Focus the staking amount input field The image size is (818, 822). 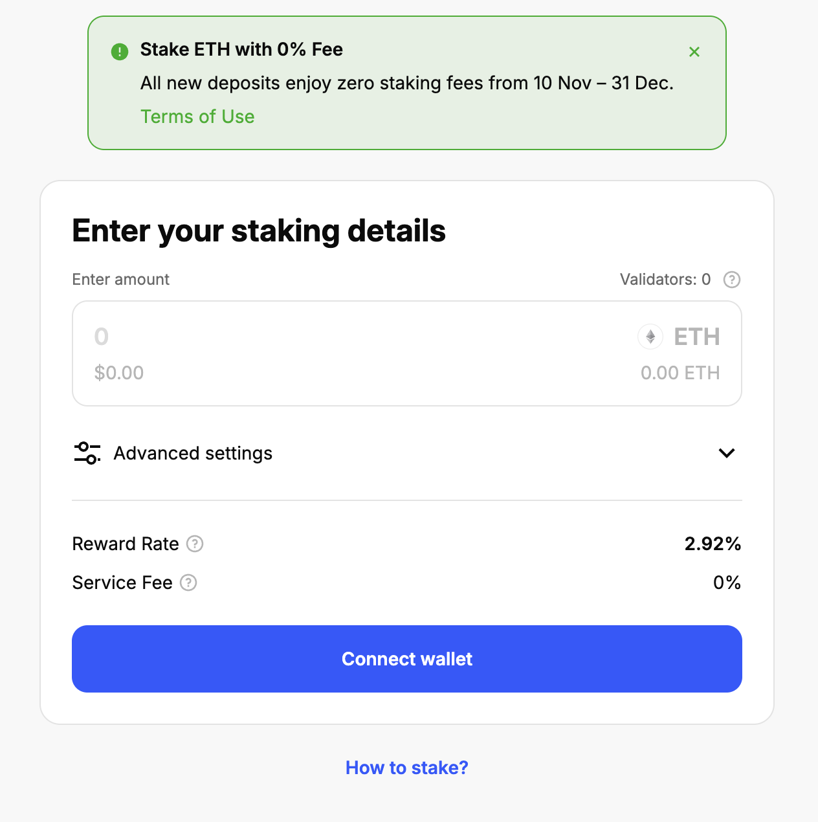(324, 337)
